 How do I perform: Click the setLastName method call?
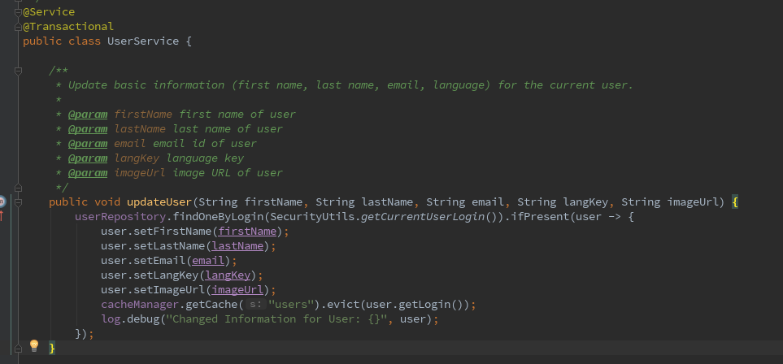pos(169,246)
